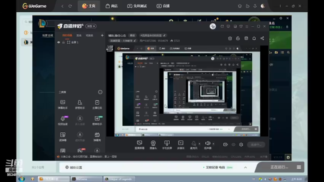Image resolution: width=324 pixels, height=182 pixels.
Task: Open 房管助手 room manager tool
Action: tap(80, 104)
